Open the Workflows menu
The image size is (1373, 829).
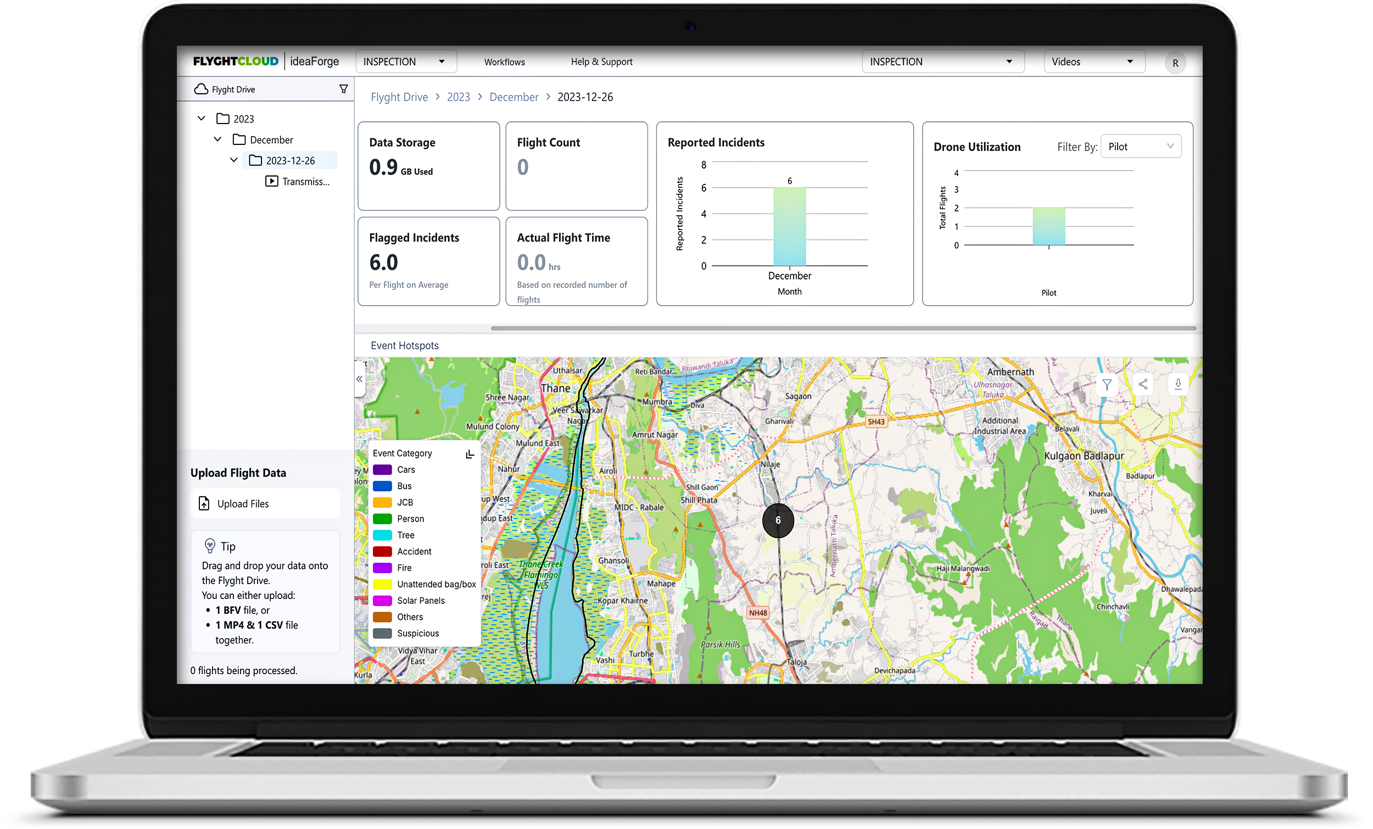click(504, 62)
